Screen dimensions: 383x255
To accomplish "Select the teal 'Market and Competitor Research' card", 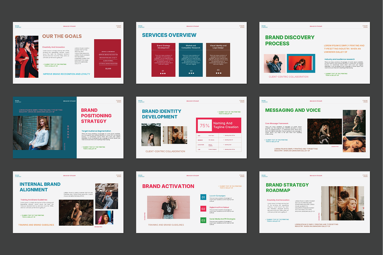I will click(191, 60).
